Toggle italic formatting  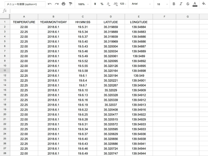tap(181, 4)
